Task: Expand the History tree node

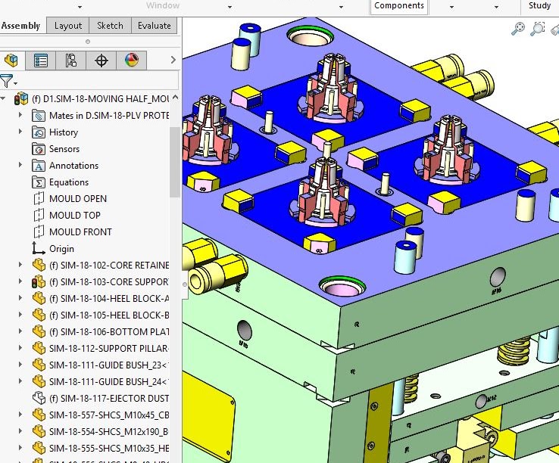Action: click(x=20, y=132)
